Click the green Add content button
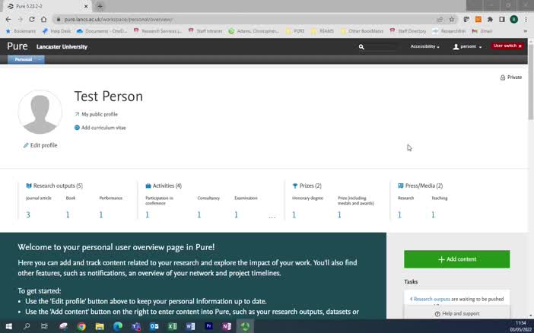This screenshot has height=333, width=534. pyautogui.click(x=456, y=259)
